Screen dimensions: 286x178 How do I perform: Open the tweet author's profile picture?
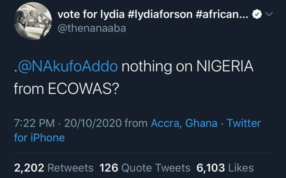point(33,21)
